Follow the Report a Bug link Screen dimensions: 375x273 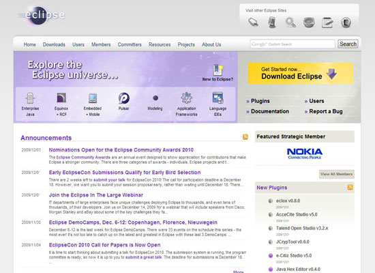pos(326,111)
